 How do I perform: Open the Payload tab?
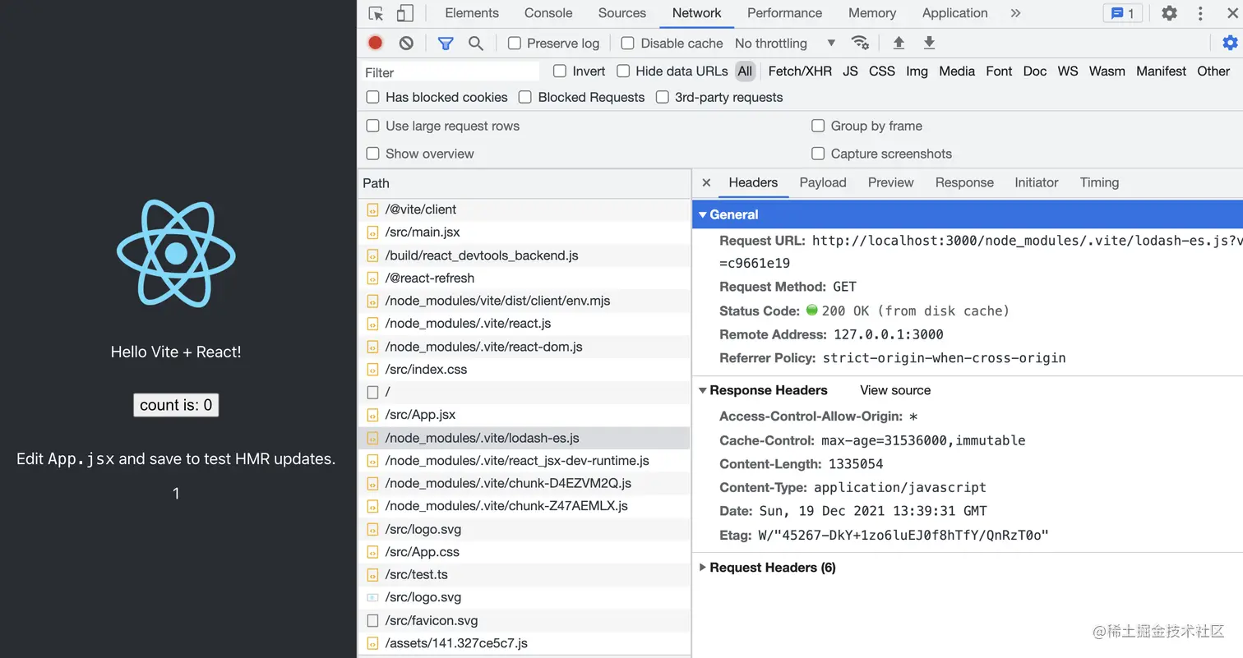[x=823, y=182]
